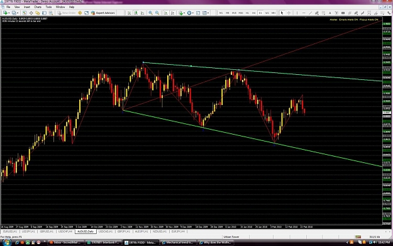Expand the Profiles dropdown arrow
The height and width of the screenshot is (246, 393).
coord(18,13)
